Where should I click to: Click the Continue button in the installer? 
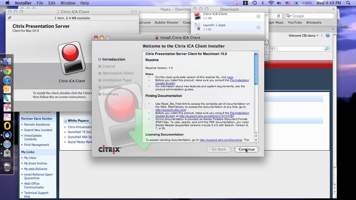pos(246,149)
